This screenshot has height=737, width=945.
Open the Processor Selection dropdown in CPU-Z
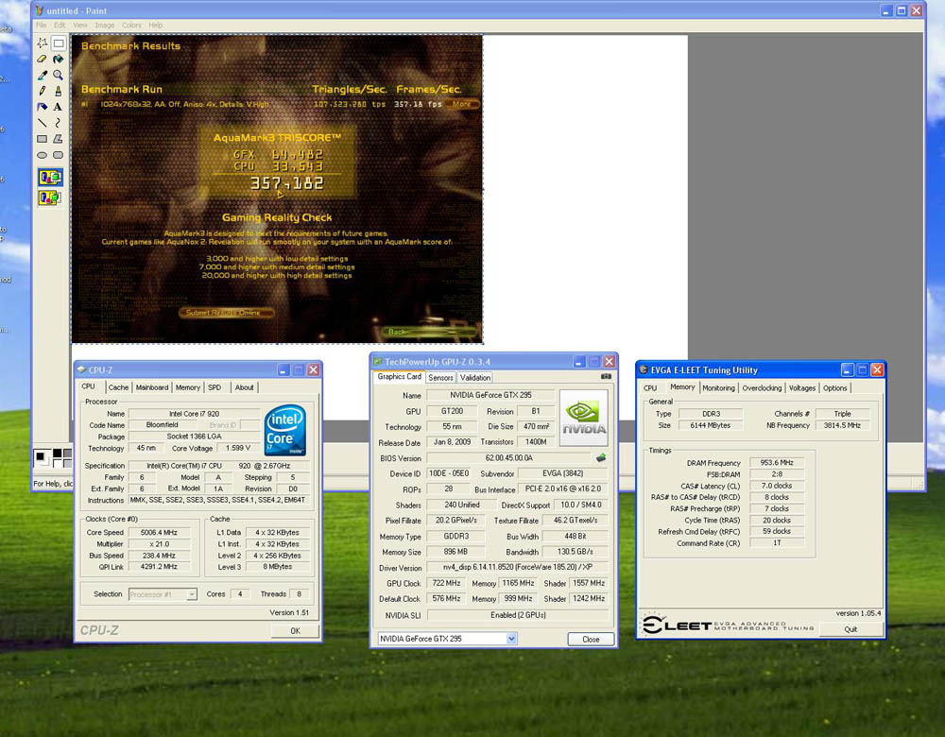click(x=192, y=594)
